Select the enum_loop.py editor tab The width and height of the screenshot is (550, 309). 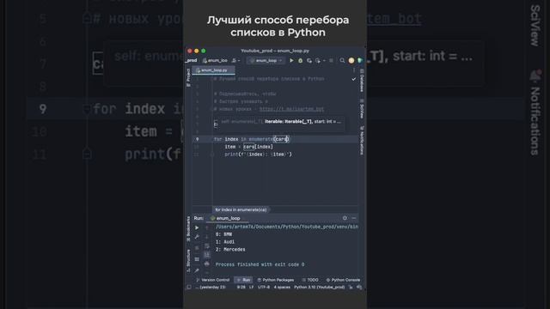pos(214,70)
